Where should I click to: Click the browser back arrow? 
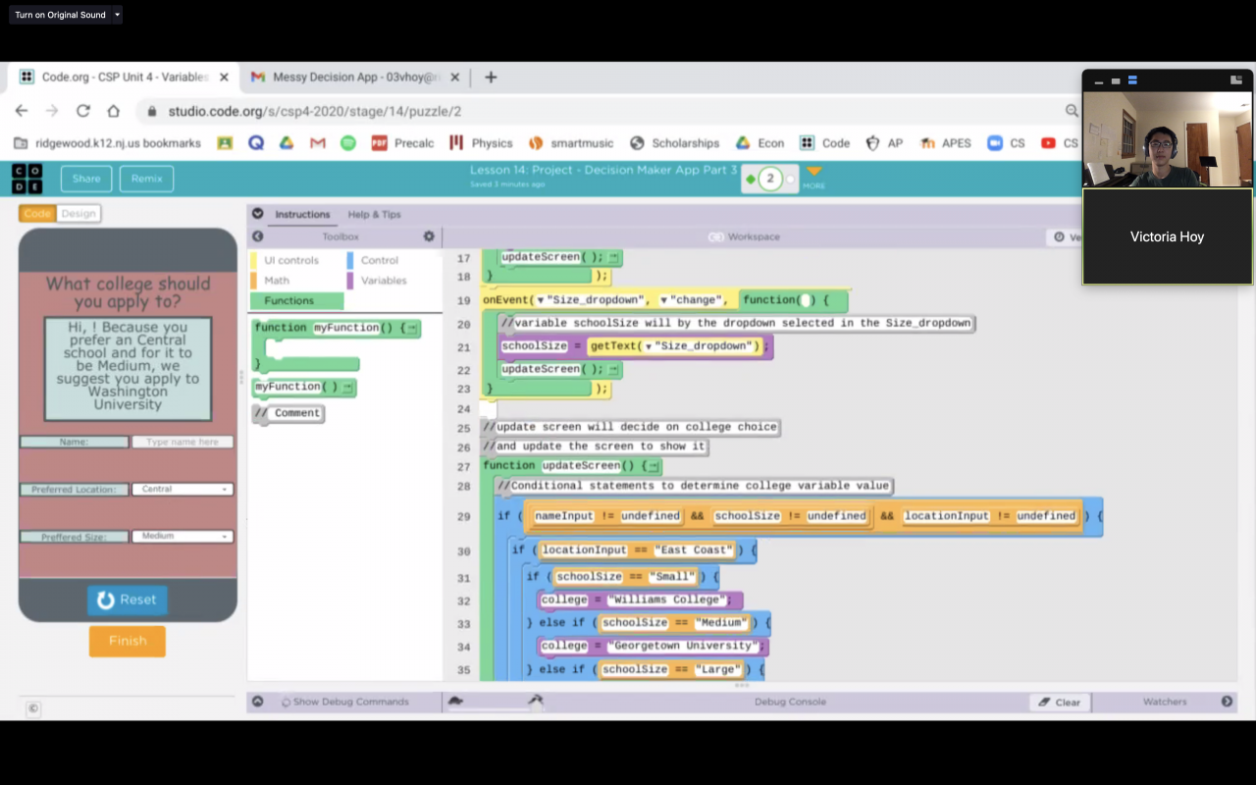click(22, 111)
